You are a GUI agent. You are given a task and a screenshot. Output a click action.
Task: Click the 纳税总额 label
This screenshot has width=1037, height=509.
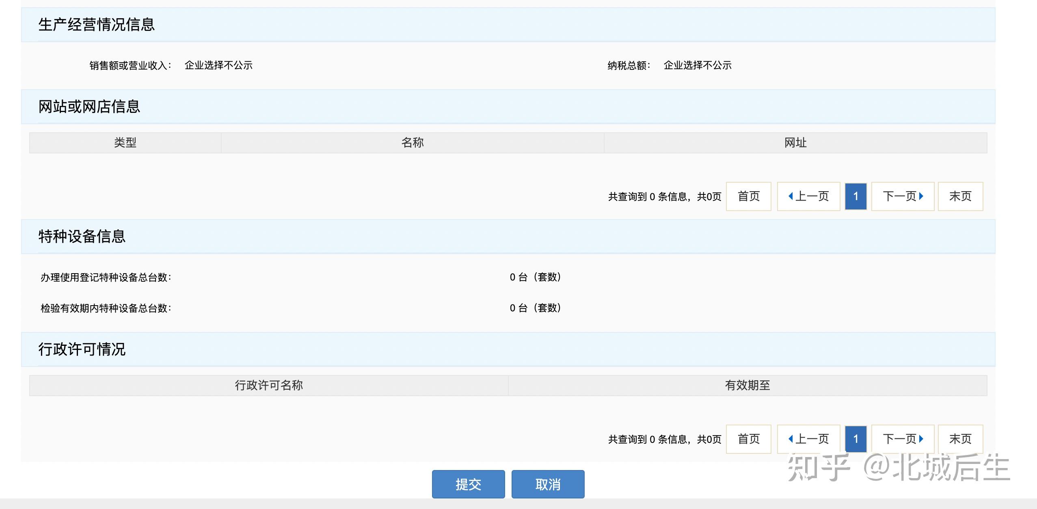coord(629,65)
